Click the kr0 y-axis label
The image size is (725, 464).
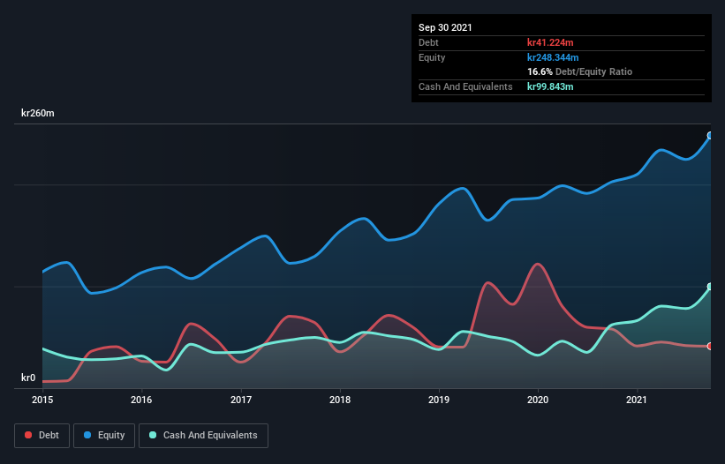click(x=28, y=378)
